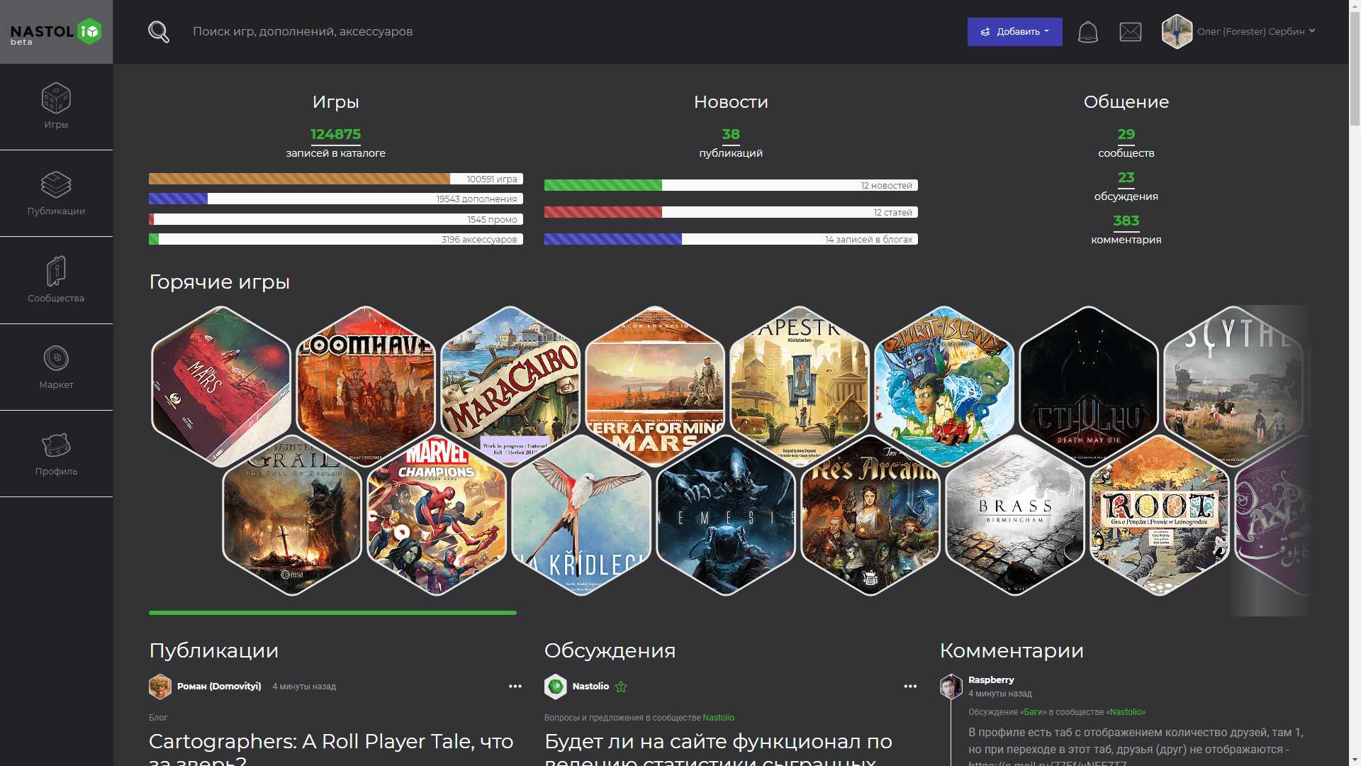This screenshot has height=766, width=1361.
Task: Open Маркет section in sidebar
Action: (56, 367)
